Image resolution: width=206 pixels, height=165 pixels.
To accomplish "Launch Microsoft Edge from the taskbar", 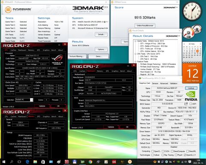I will pyautogui.click(x=27, y=162).
